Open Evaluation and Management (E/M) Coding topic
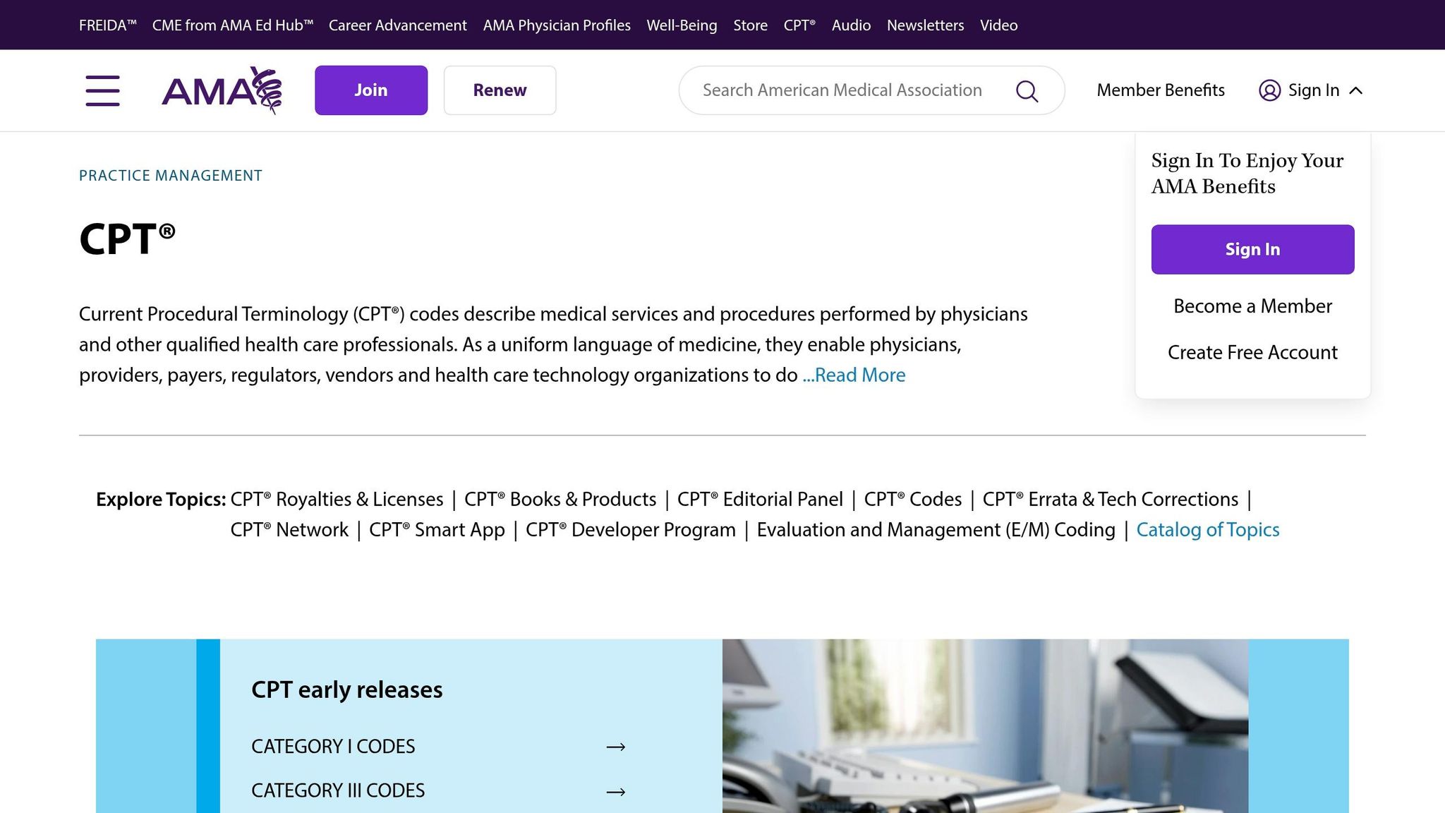This screenshot has height=813, width=1445. pyautogui.click(x=936, y=529)
